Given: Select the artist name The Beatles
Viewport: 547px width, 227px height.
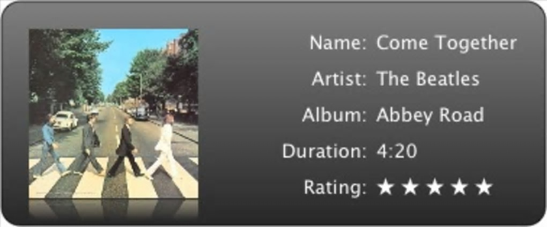Looking at the screenshot, I should pyautogui.click(x=428, y=79).
